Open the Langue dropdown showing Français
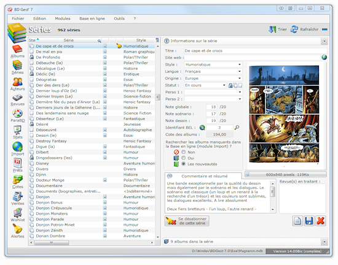Viewport: 338px width, 265px height. (213, 71)
